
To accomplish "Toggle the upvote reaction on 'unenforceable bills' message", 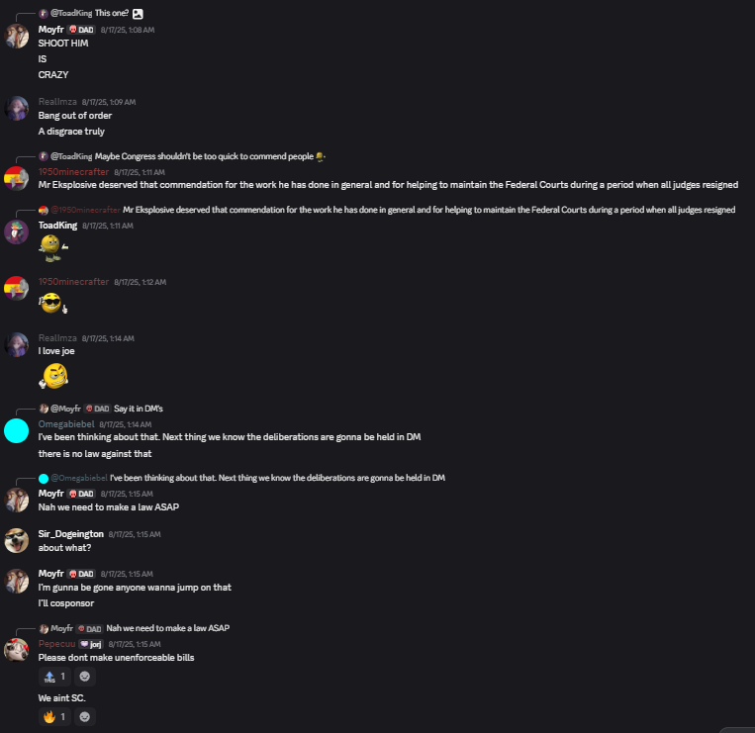I will point(54,677).
